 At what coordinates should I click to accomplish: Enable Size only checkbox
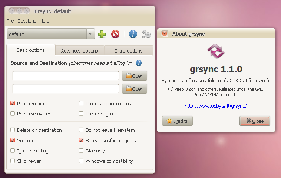81,151
